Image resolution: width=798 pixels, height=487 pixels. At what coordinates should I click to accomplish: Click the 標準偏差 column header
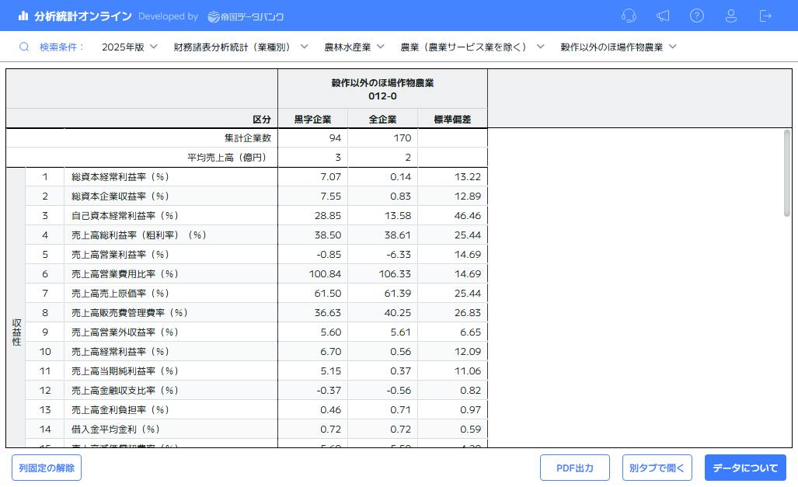click(452, 119)
